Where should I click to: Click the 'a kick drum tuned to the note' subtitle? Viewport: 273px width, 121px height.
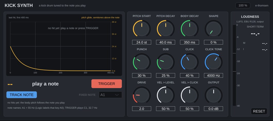(x=62, y=6)
